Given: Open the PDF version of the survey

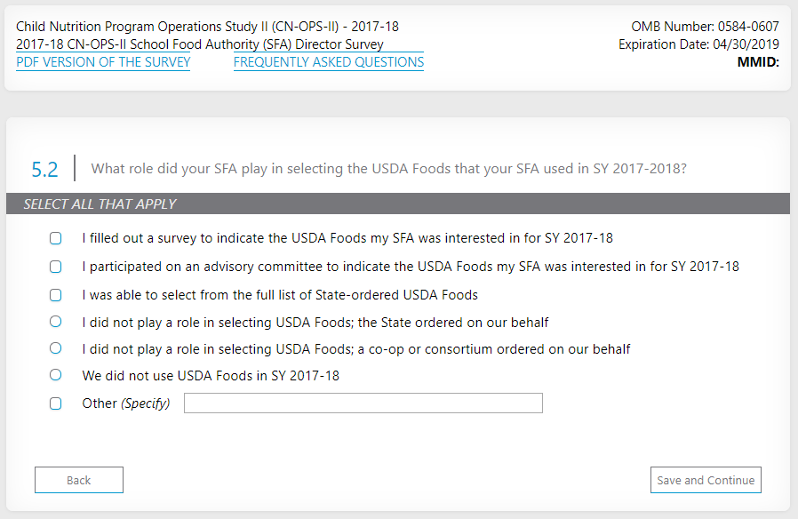Looking at the screenshot, I should click(x=103, y=62).
